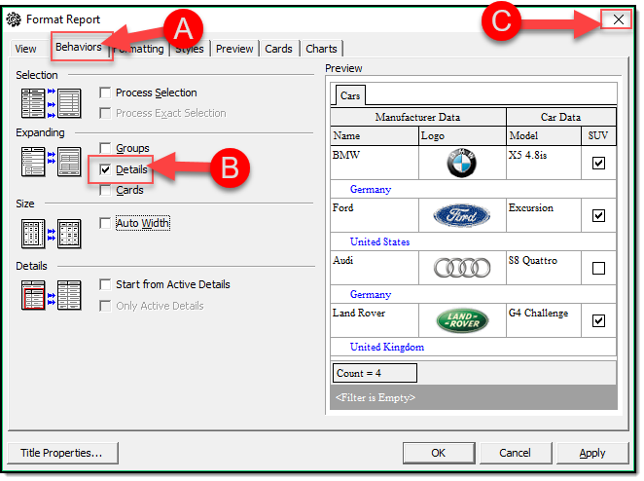Switch to the Styles tab
The height and width of the screenshot is (481, 644).
click(x=191, y=49)
